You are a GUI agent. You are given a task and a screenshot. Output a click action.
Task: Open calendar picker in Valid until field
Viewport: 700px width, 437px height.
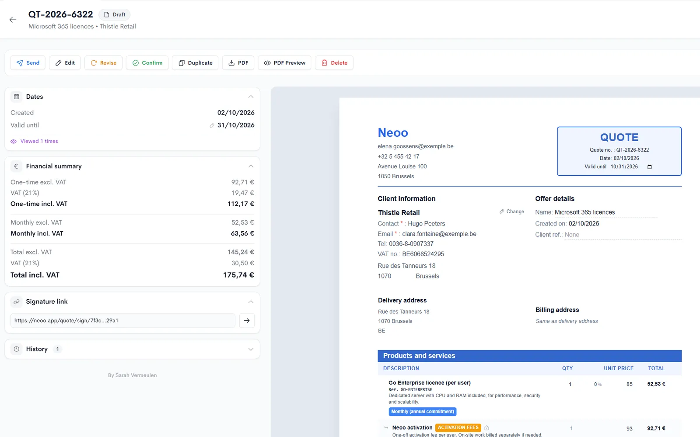(649, 167)
